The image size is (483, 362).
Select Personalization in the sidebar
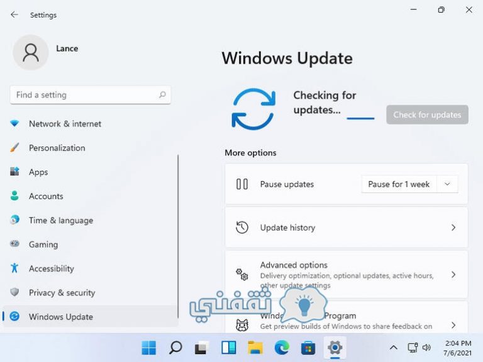[x=91, y=148]
